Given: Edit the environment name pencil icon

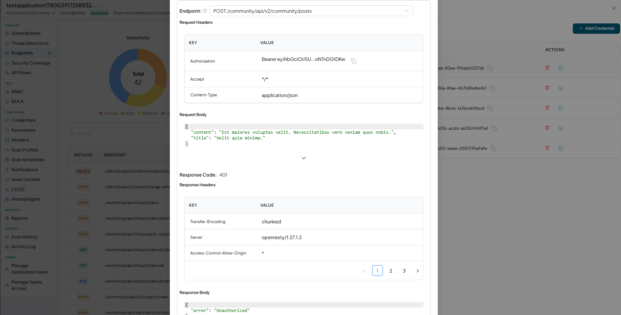Looking at the screenshot, I should point(54,13).
